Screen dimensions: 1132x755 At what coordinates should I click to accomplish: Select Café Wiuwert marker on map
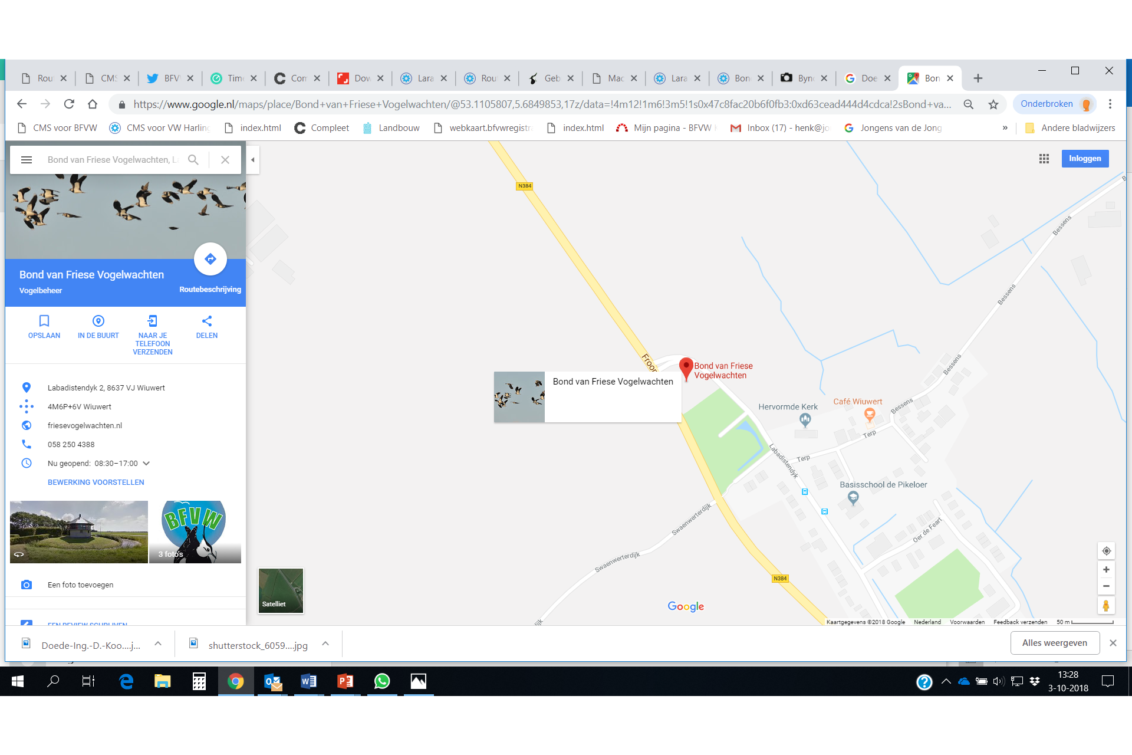tap(870, 415)
